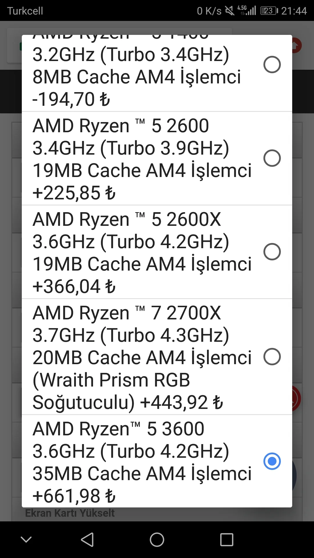The image size is (314, 558).
Task: Pick the Ryzen 7 2700X radio button
Action: point(272,357)
